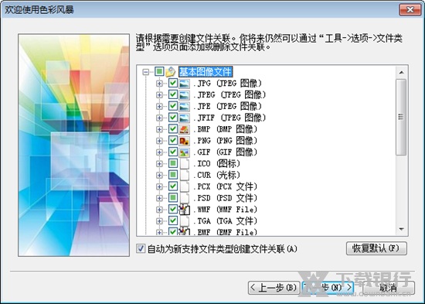Toggle the .CUR association checkbox
The image size is (425, 304).
pos(173,175)
